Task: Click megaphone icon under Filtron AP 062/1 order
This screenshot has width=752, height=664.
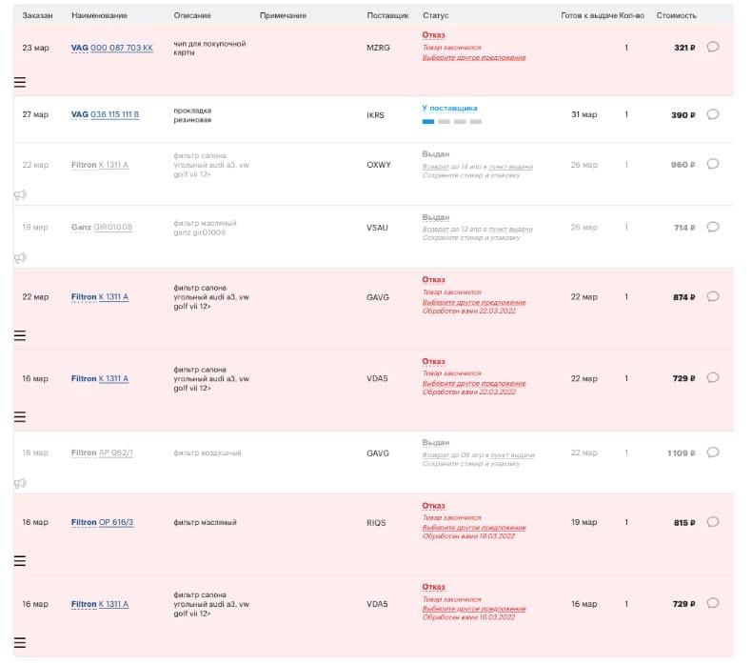Action: pyautogui.click(x=20, y=484)
